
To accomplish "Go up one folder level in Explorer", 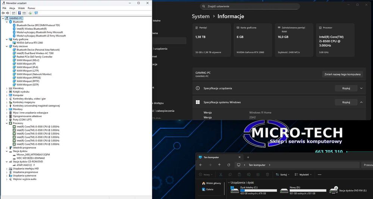I will click(219, 165).
